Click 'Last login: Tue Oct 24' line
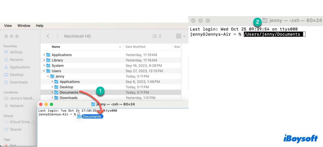 pyautogui.click(x=78, y=111)
